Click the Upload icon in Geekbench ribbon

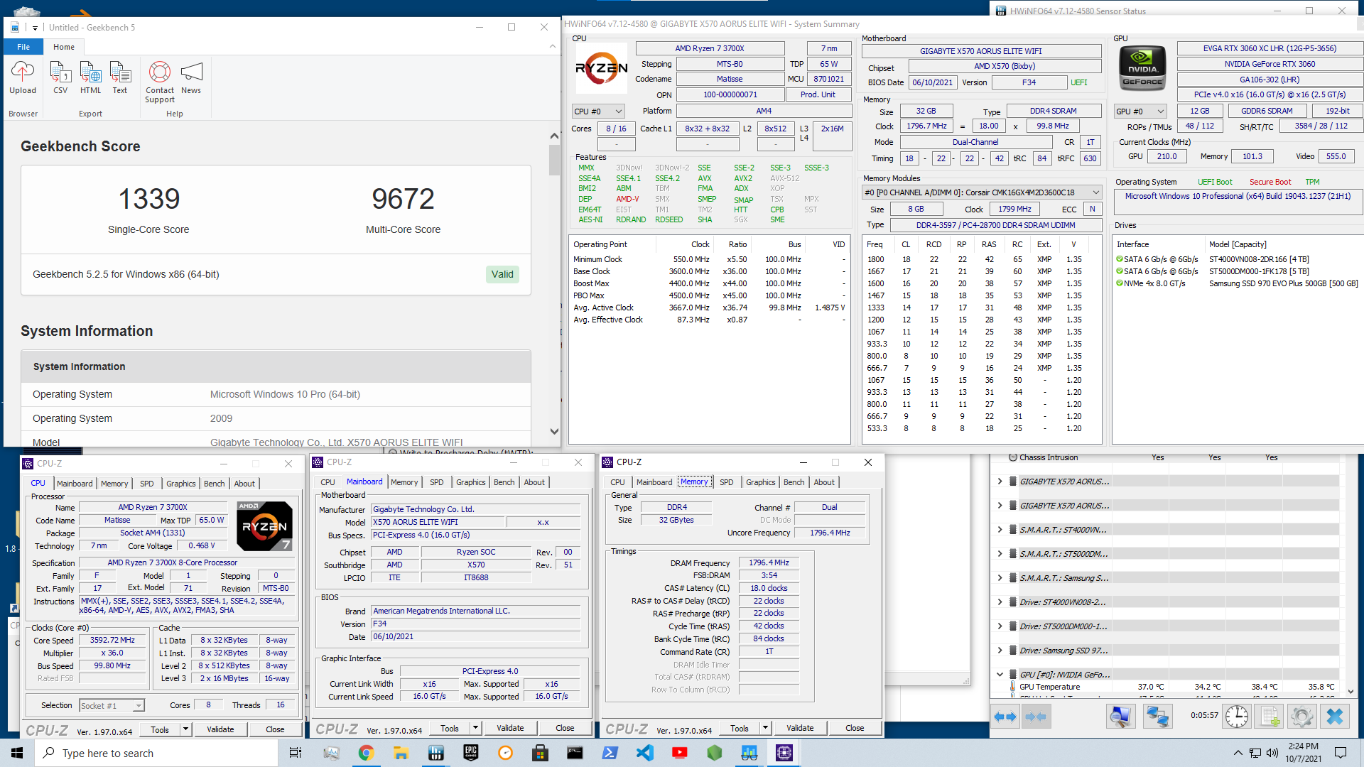tap(23, 77)
